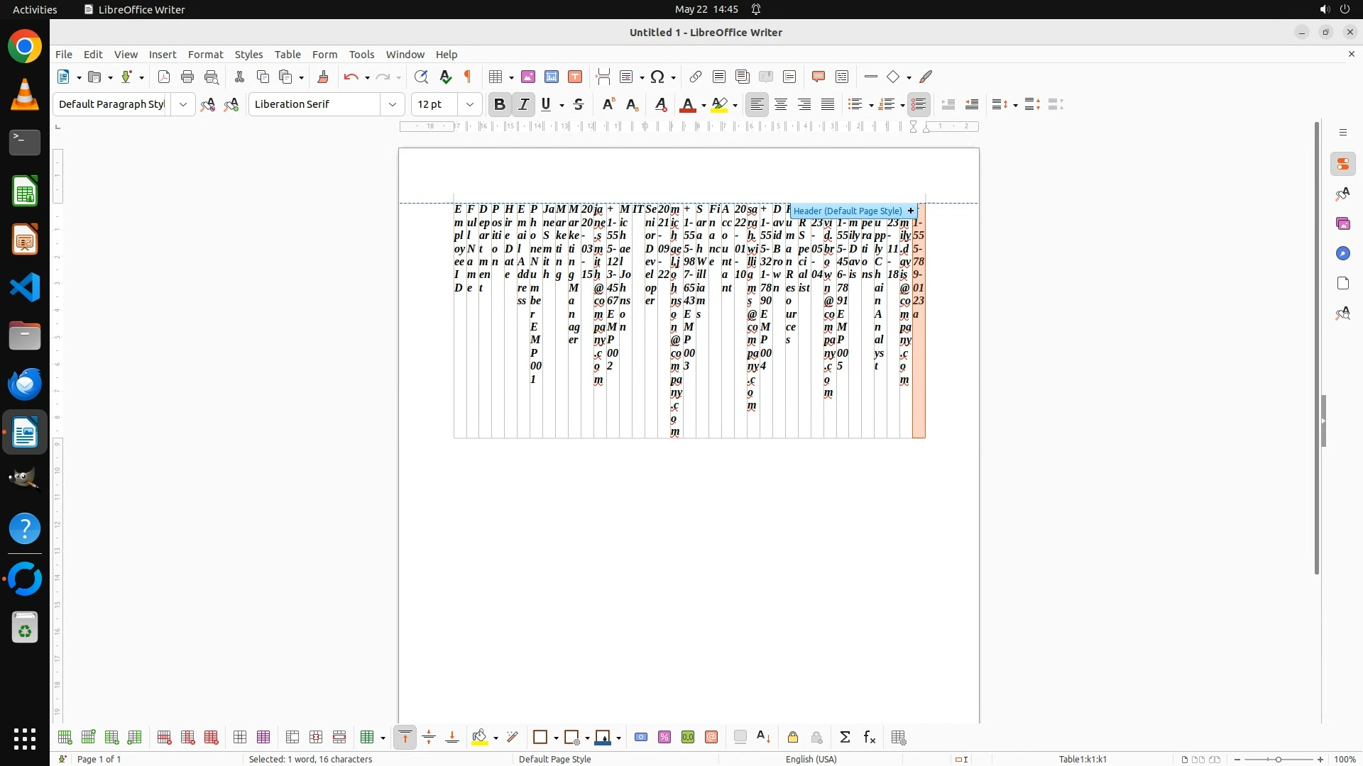Click the Export as PDF icon
This screenshot has width=1363, height=766.
tap(164, 77)
